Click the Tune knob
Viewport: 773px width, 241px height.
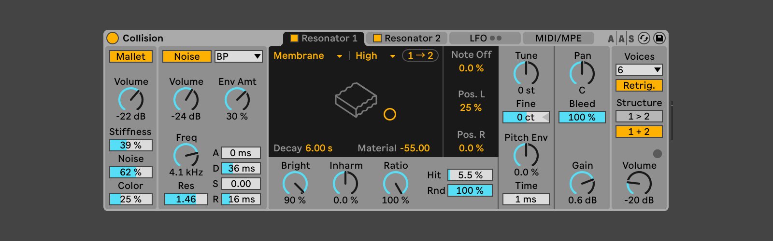tap(526, 74)
